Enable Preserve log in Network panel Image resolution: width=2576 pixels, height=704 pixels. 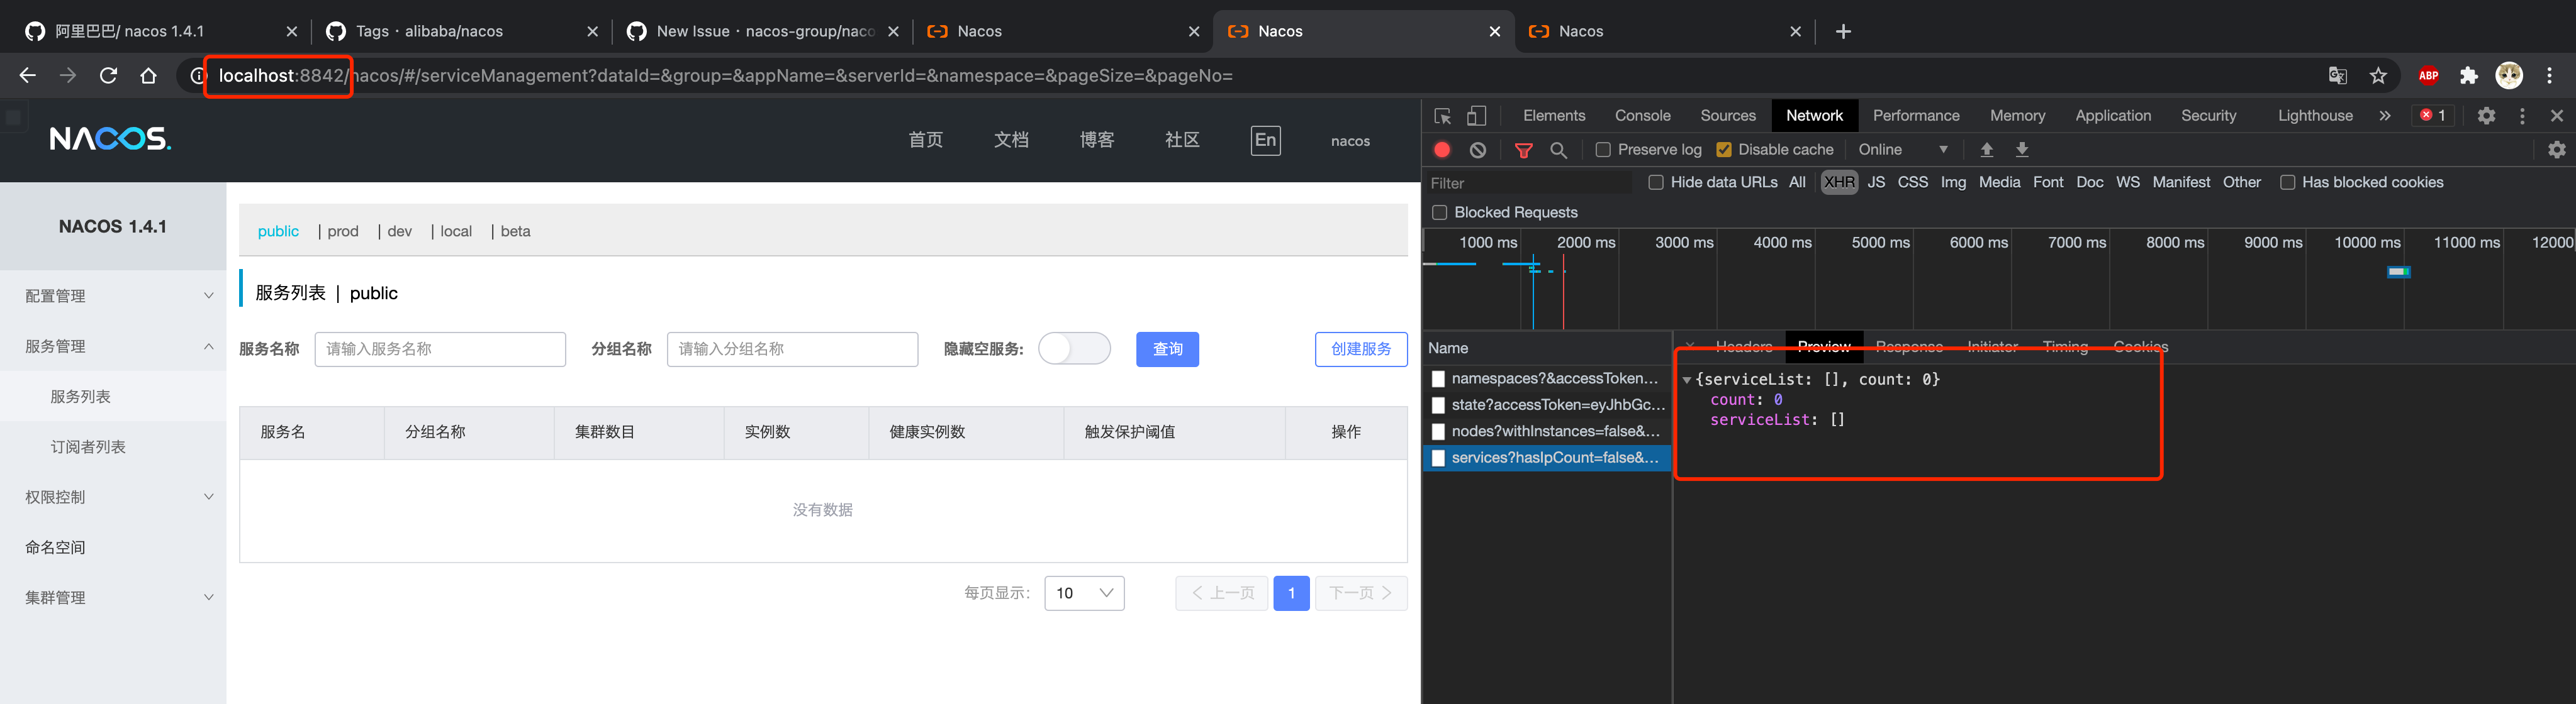1603,149
